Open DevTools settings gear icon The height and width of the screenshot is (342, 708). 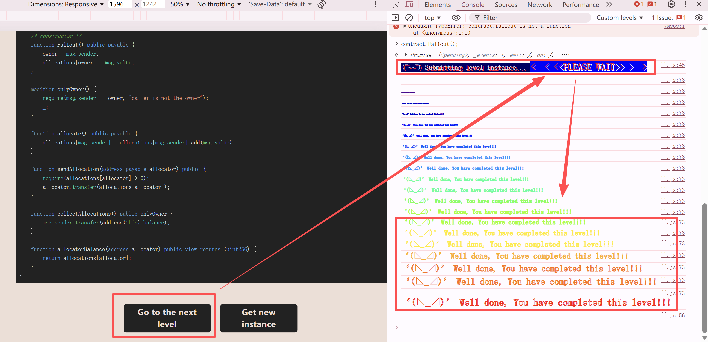click(x=671, y=5)
